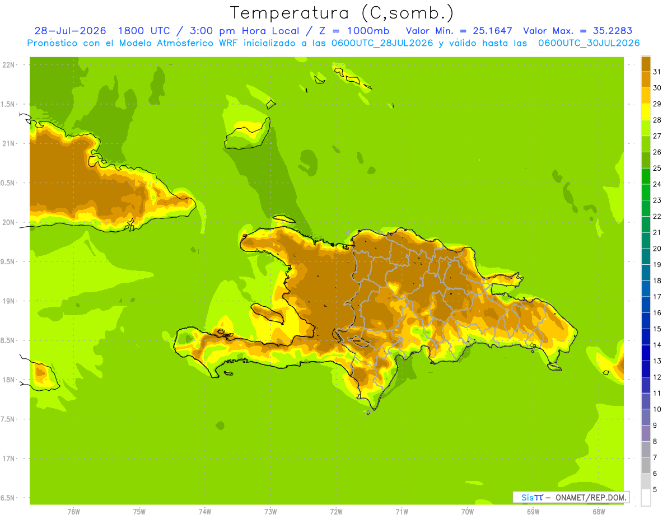Image resolution: width=672 pixels, height=519 pixels.
Task: Click latitude label '20N'
Action: pos(8,222)
